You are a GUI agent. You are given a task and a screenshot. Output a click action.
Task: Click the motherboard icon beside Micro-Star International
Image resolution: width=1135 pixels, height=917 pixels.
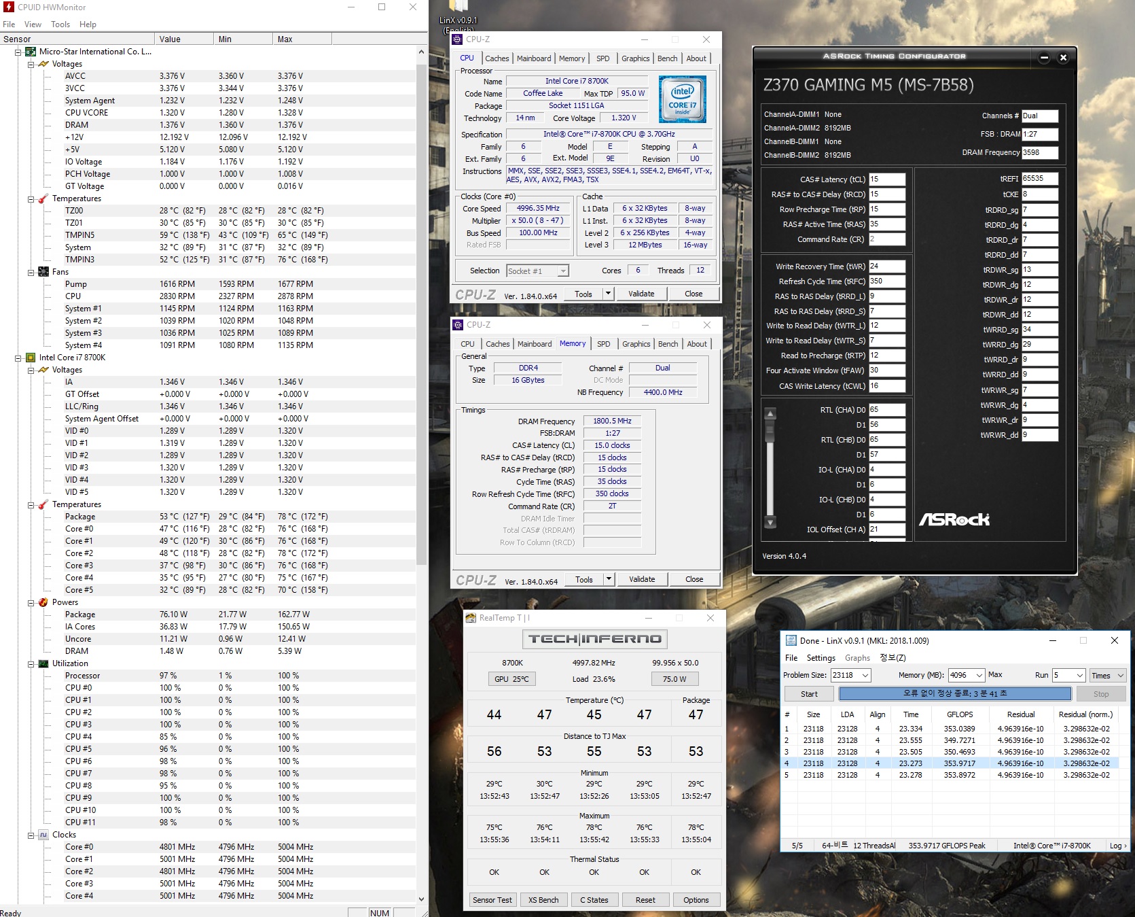pyautogui.click(x=31, y=52)
